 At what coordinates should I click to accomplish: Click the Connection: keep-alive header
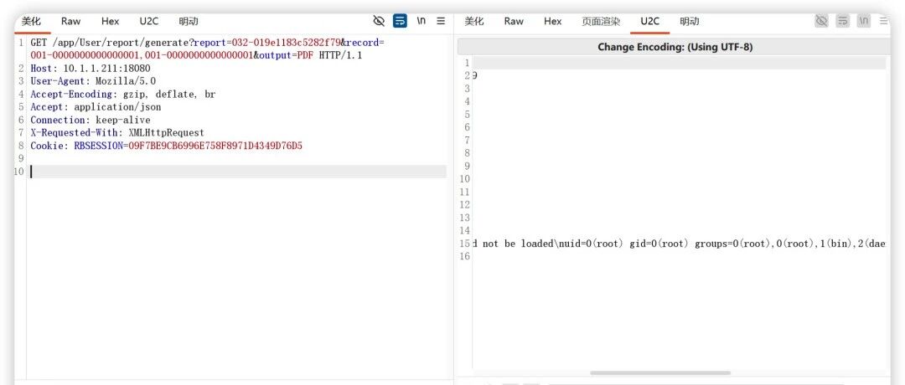click(x=90, y=120)
